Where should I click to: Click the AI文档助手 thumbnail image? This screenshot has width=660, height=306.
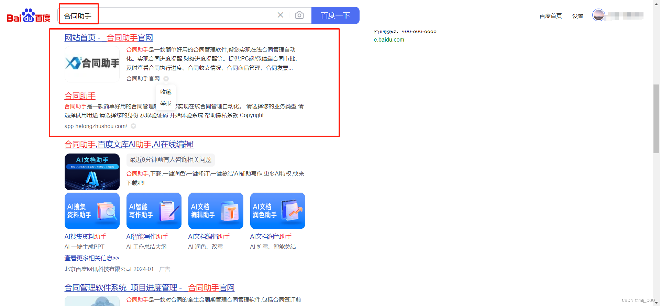92,172
